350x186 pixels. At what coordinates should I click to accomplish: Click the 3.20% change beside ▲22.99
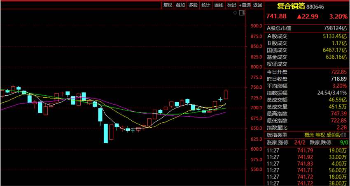(x=339, y=16)
